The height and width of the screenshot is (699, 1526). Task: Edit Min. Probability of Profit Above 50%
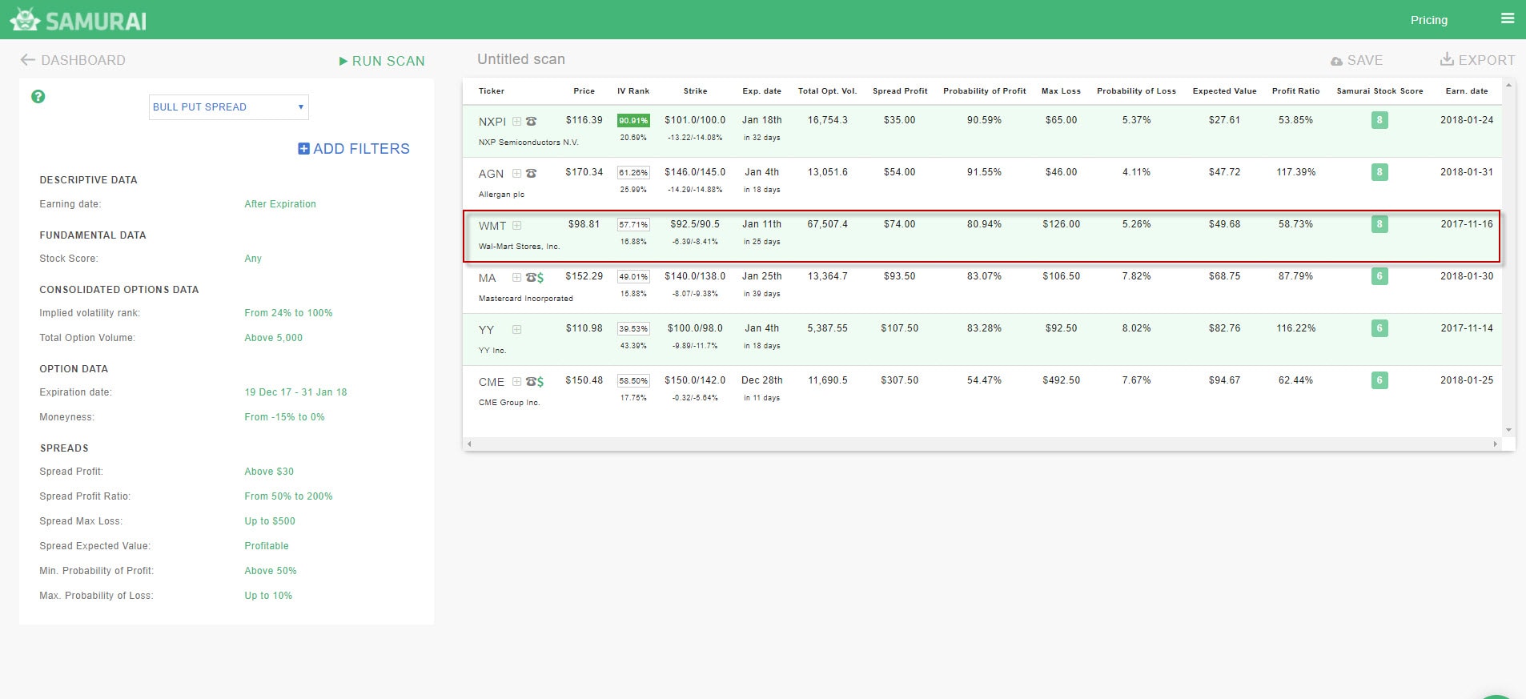click(271, 571)
